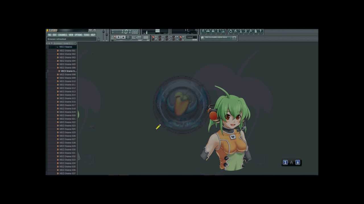This screenshot has height=204, width=364.
Task: Click the button at end of news panel
Action: [x=234, y=38]
